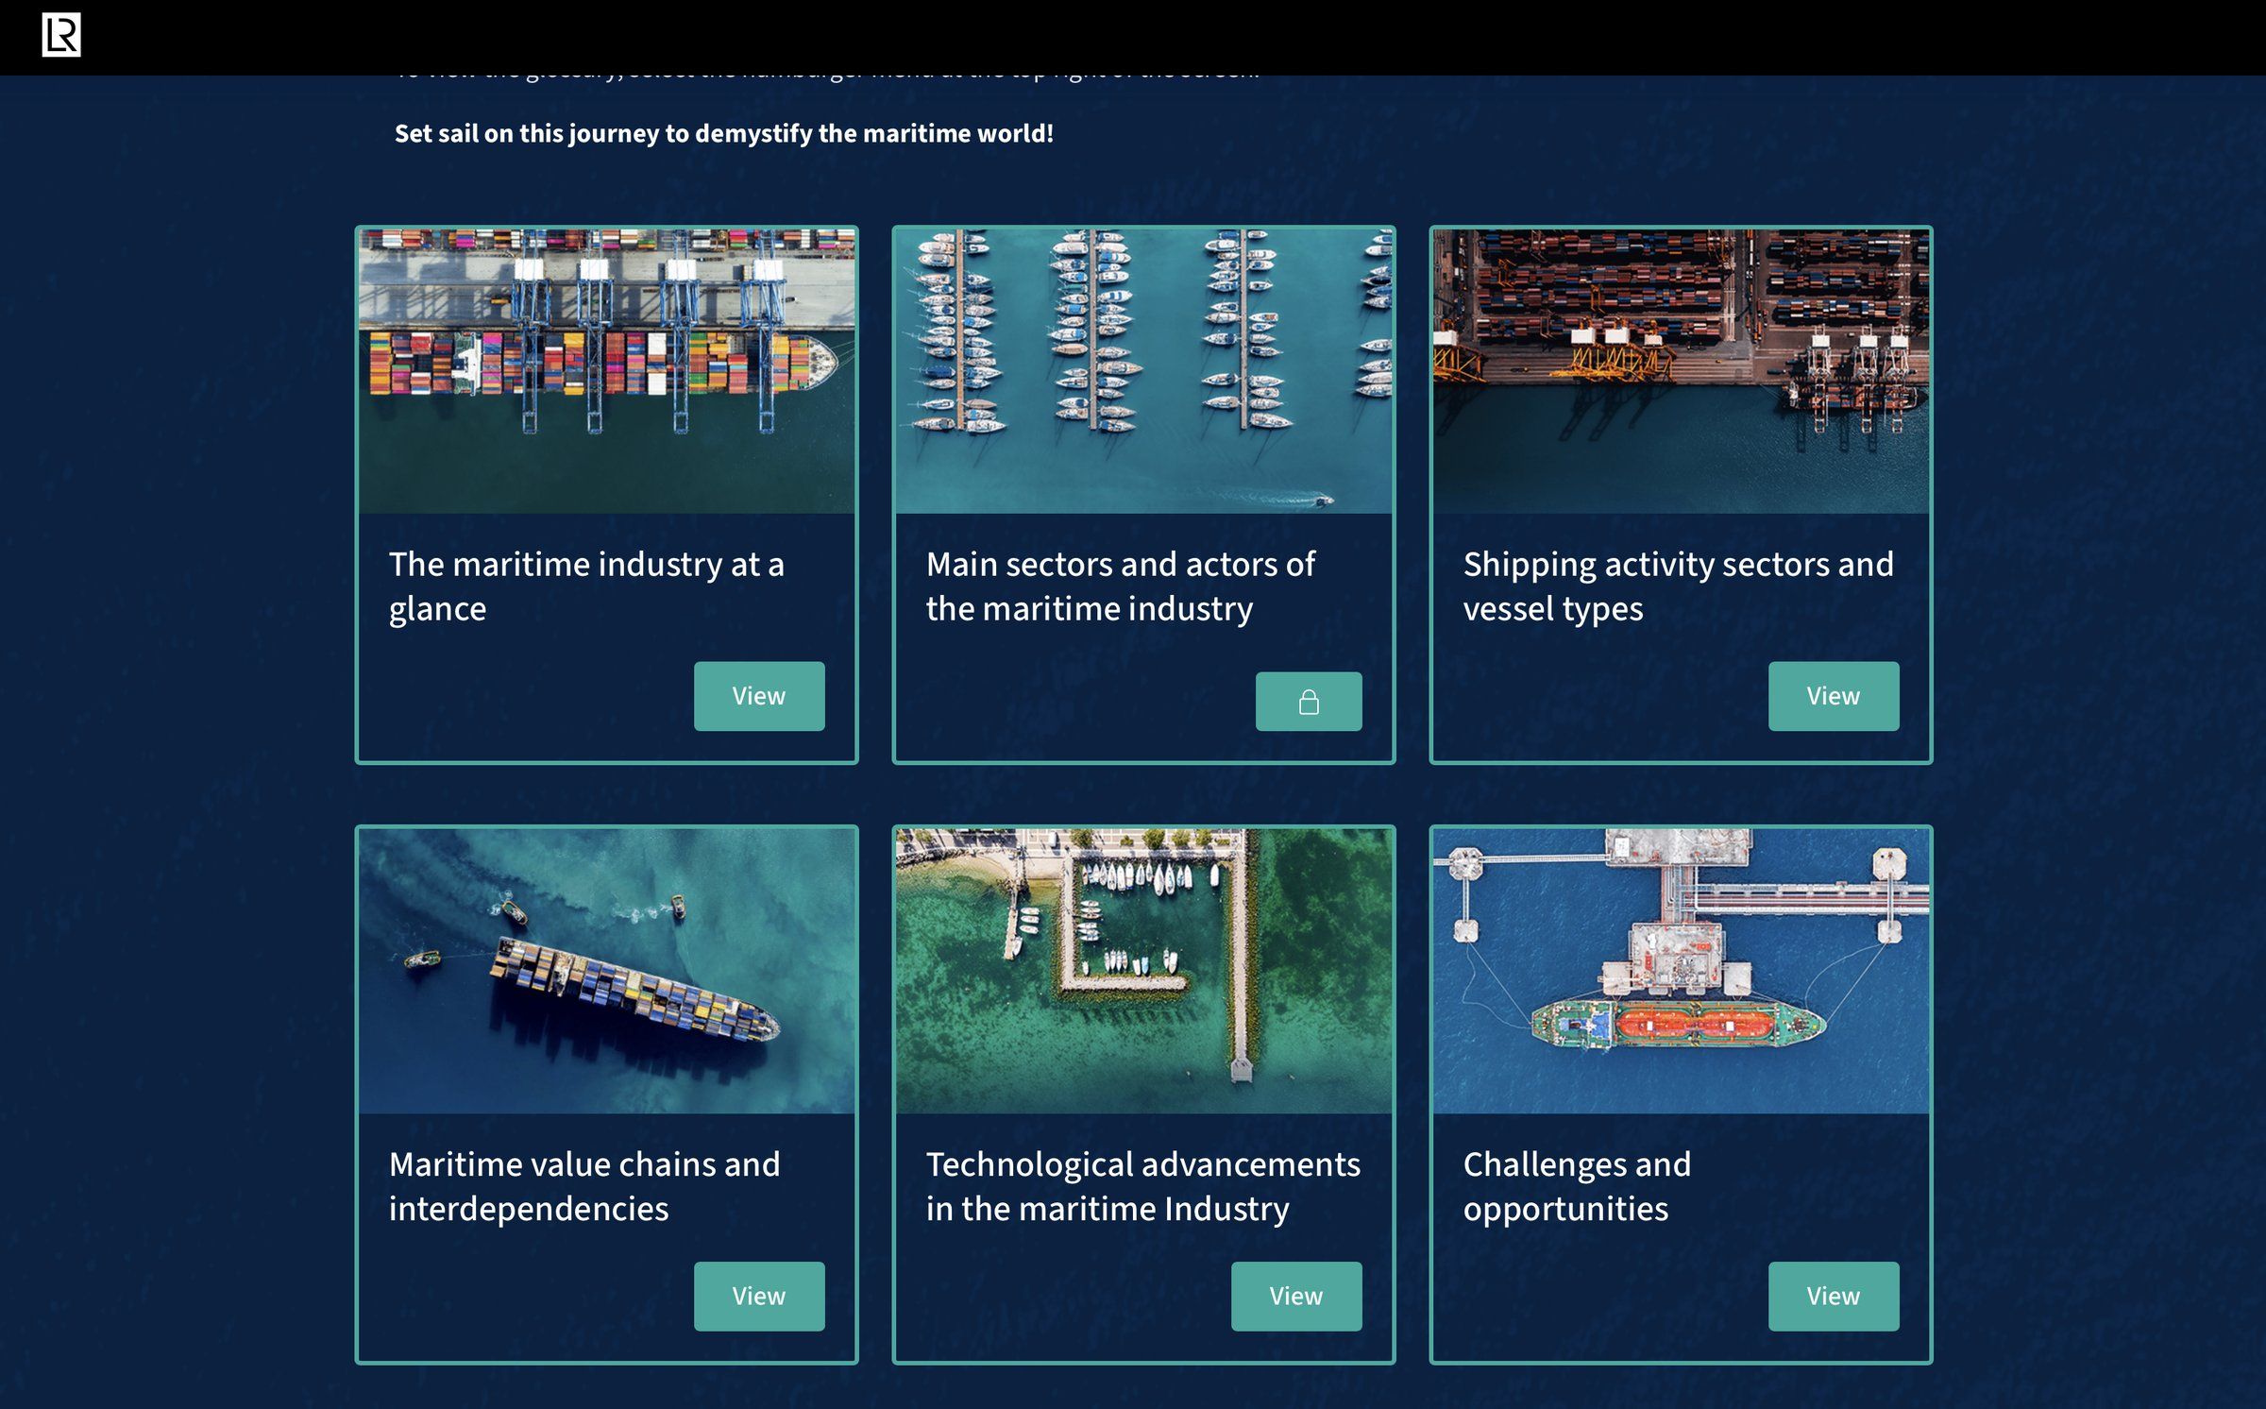Click title 'Maritime value chains and interdependencies'
Screen dimensions: 2266x1409
[x=584, y=1186]
